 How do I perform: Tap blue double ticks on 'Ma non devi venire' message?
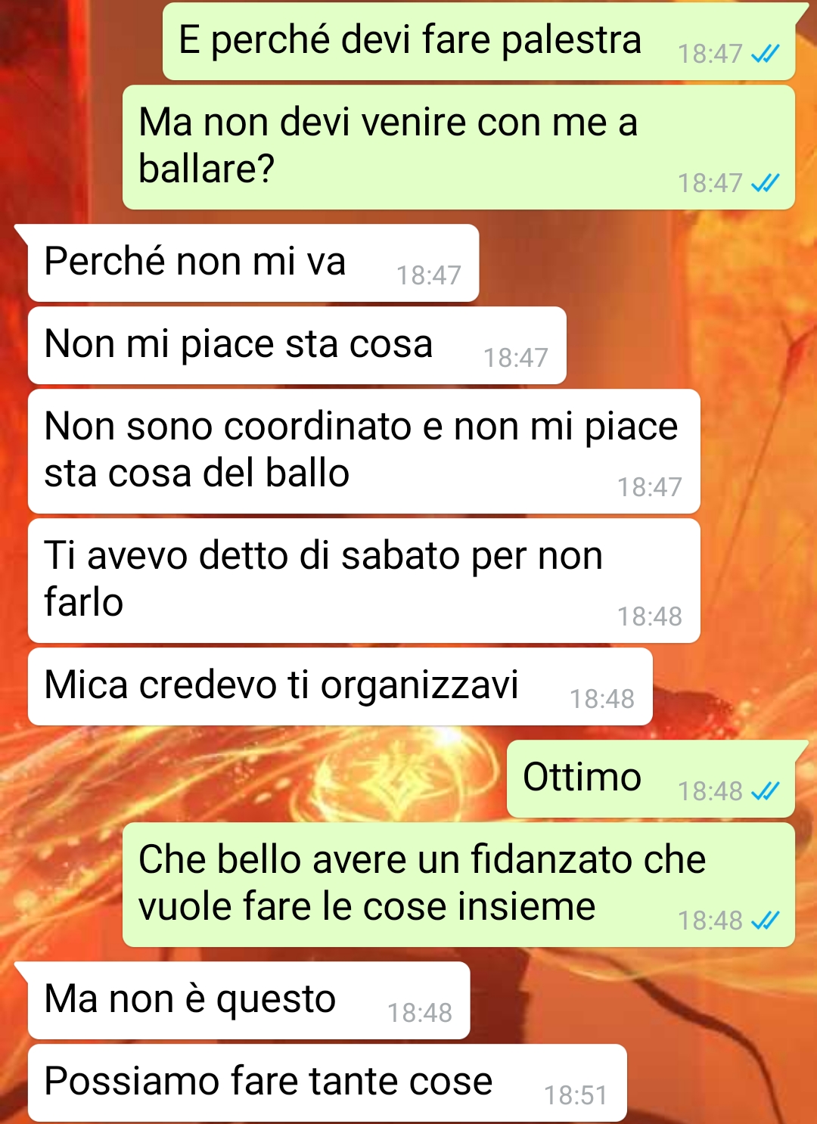click(x=765, y=183)
